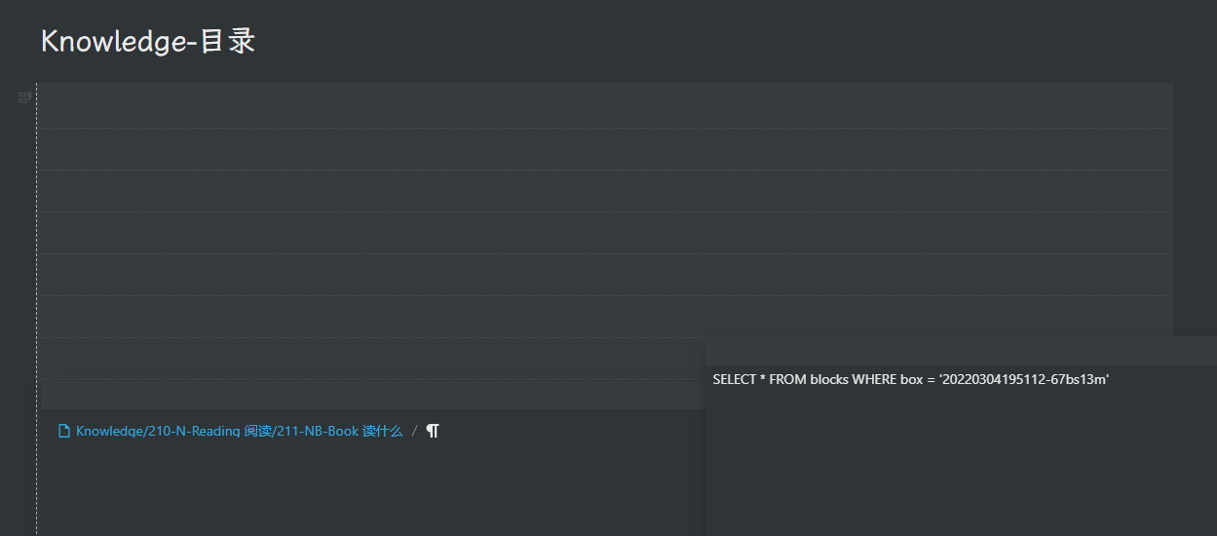
Task: Select the paragraph ¶ icon in the breadcrumb
Action: (x=433, y=431)
